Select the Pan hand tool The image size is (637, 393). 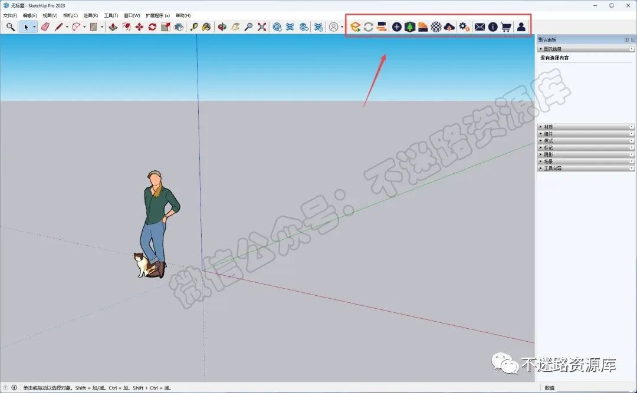pyautogui.click(x=235, y=27)
